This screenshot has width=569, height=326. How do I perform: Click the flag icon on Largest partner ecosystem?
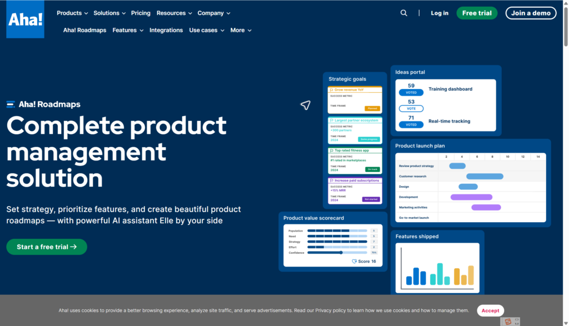tap(331, 120)
